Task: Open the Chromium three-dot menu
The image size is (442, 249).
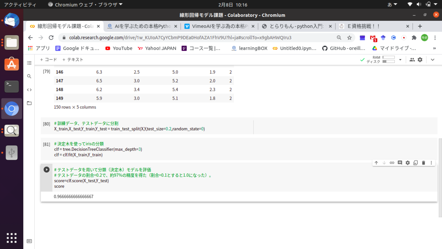Action: pos(435,38)
